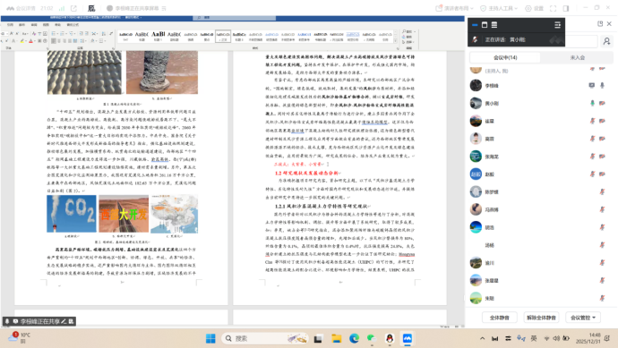Toggle 黄小刚's camera icon

pyautogui.click(x=602, y=103)
